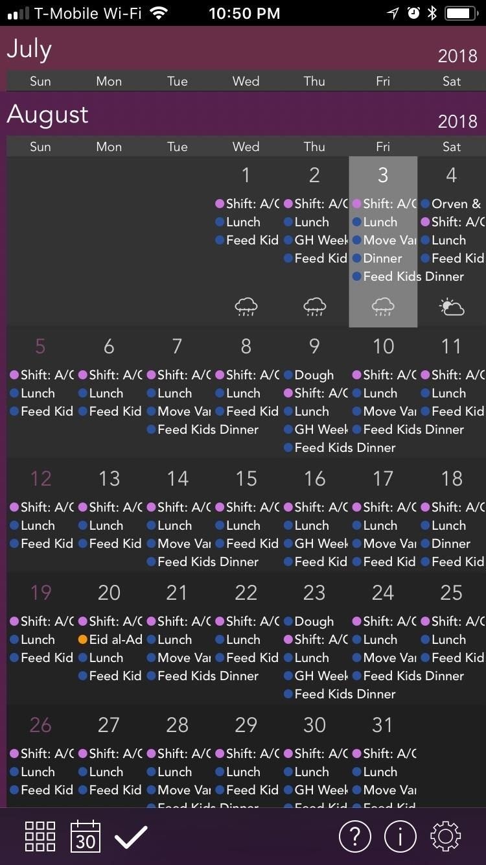
Task: Open Dough event on August 9
Action: click(x=314, y=375)
